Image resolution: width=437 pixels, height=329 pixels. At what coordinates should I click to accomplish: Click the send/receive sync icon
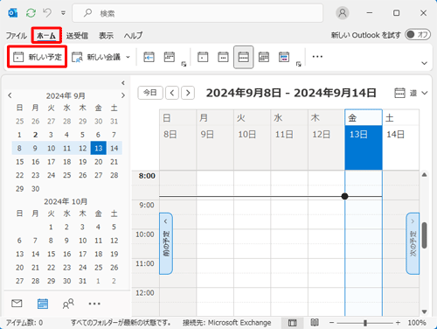click(x=31, y=13)
